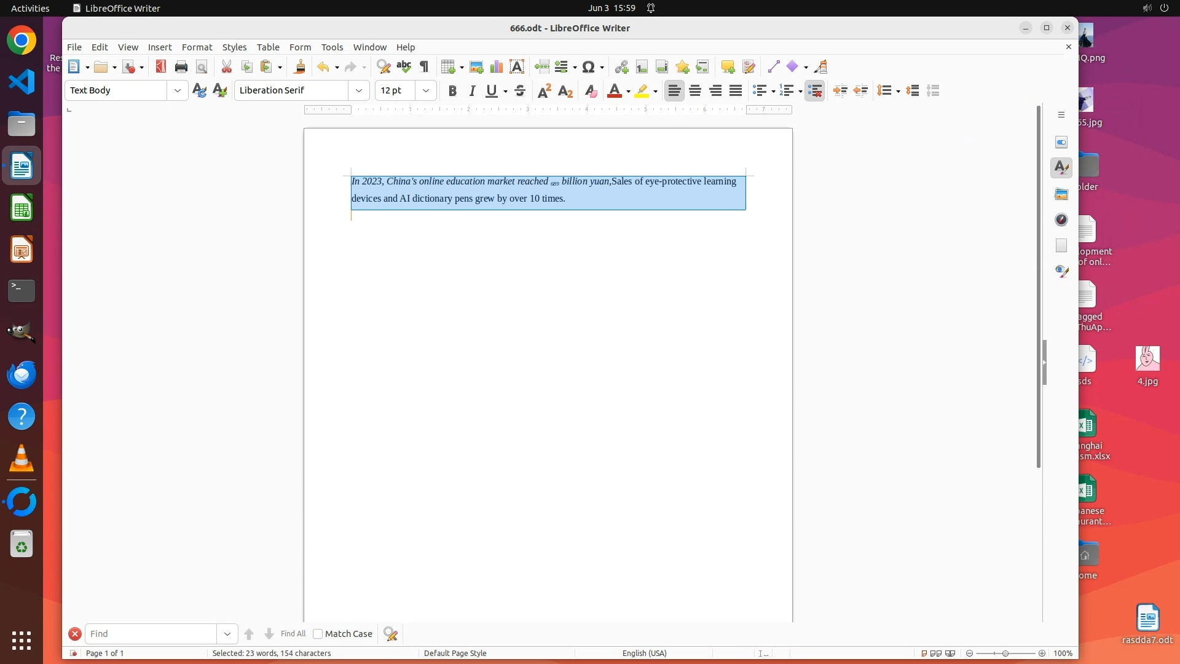Expand the Font Name dropdown
Screen dimensions: 1180x664
[359, 91]
